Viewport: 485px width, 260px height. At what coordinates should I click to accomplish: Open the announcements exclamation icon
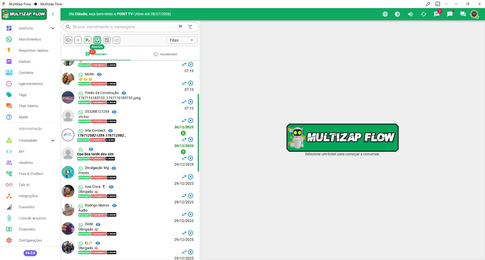(x=450, y=14)
